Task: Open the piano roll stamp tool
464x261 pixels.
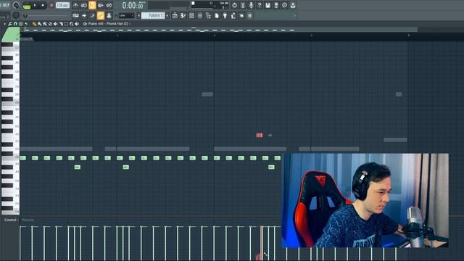Action: coord(21,24)
